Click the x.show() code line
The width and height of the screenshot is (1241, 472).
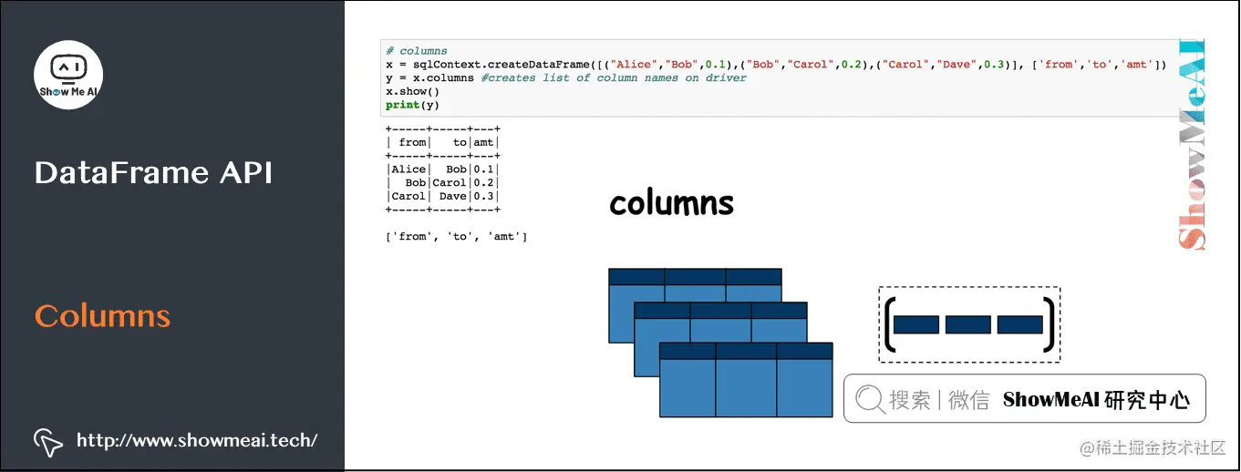click(412, 92)
